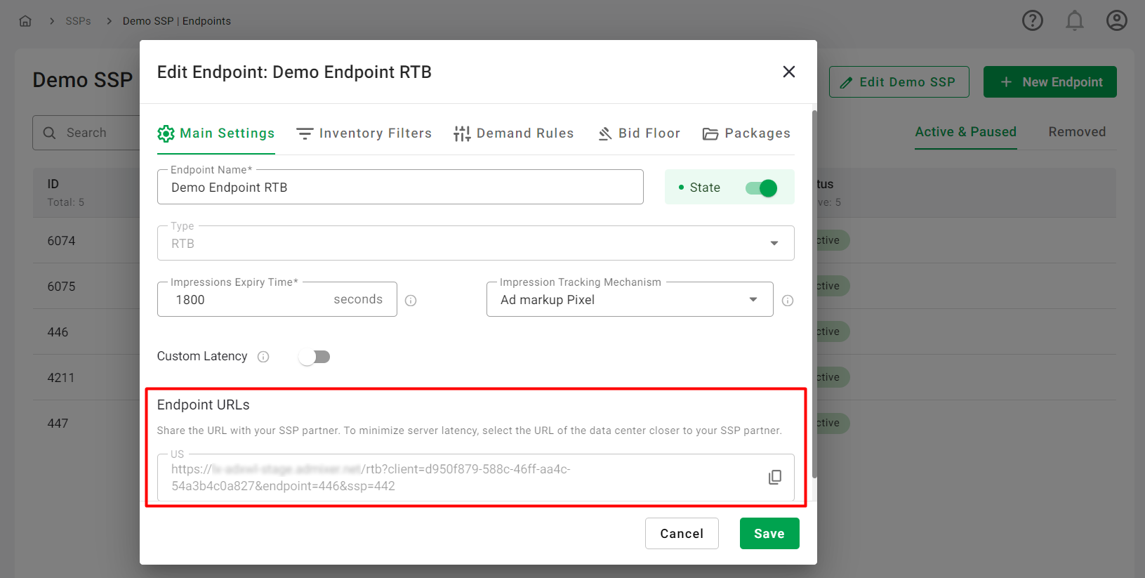Click info icon beside Impressions Expiry Time
This screenshot has width=1145, height=578.
411,301
